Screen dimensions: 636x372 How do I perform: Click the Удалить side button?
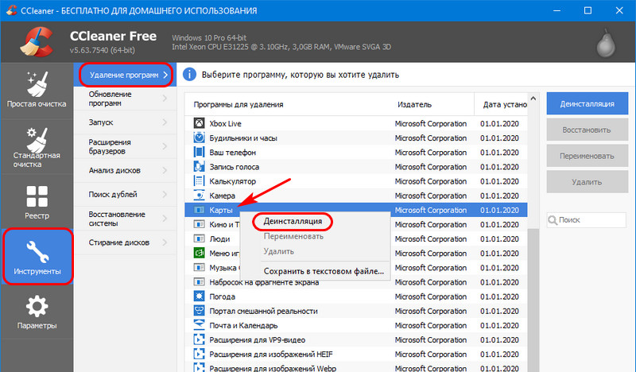(587, 182)
